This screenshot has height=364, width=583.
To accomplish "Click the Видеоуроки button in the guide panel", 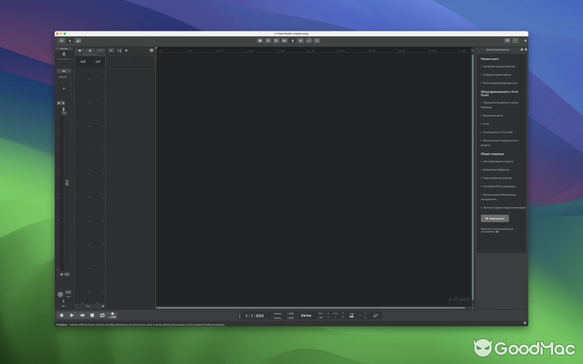I will 495,218.
